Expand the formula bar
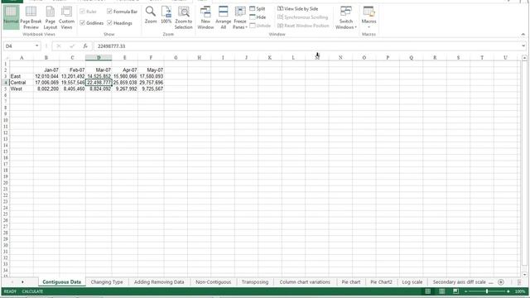This screenshot has width=530, height=298. 523,46
